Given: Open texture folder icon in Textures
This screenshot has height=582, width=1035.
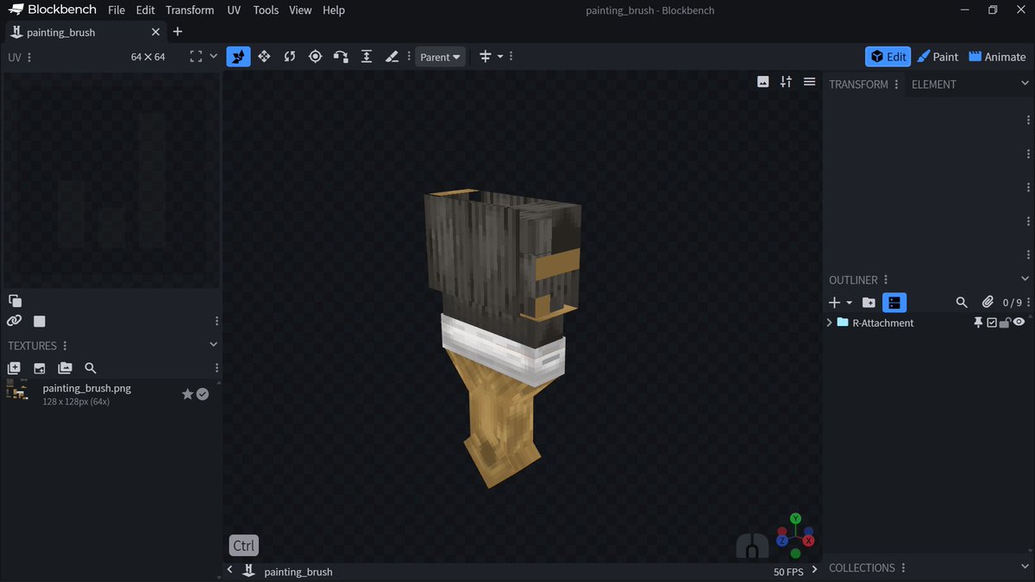Looking at the screenshot, I should tap(65, 368).
